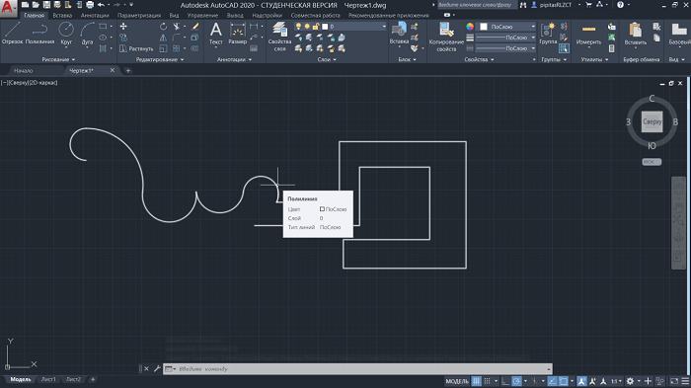This screenshot has width=691, height=388.
Task: Click the Help question mark icon
Action: (621, 5)
